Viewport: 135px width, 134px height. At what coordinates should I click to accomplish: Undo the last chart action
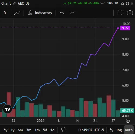[62, 13]
